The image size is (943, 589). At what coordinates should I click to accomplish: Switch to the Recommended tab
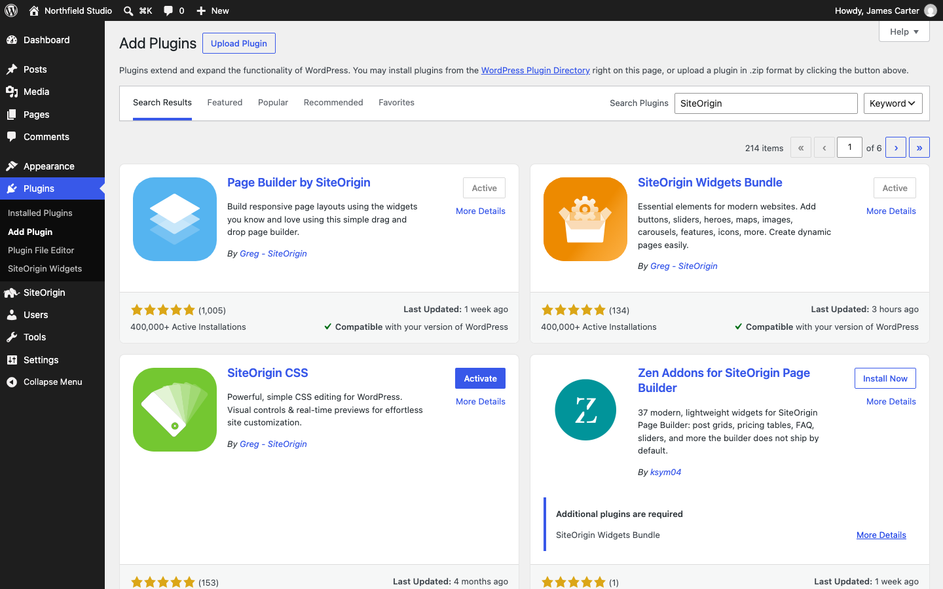tap(333, 103)
